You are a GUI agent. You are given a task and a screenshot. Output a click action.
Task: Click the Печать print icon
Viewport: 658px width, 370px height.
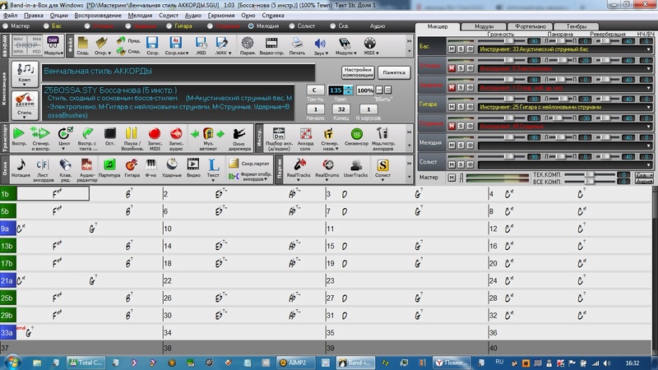point(297,44)
